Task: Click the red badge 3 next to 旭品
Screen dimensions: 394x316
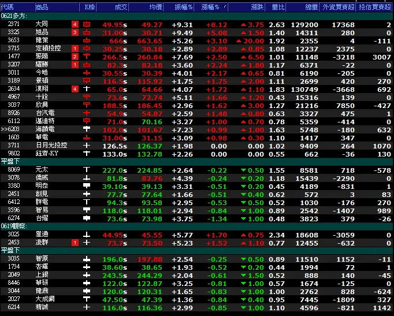Action: pos(75,33)
